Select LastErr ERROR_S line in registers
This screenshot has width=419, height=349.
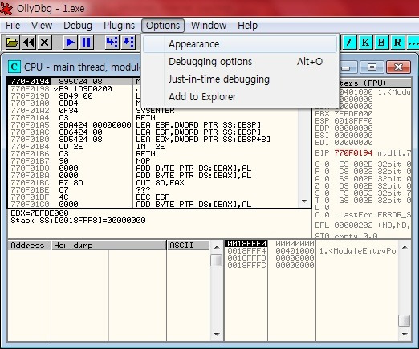(375, 215)
